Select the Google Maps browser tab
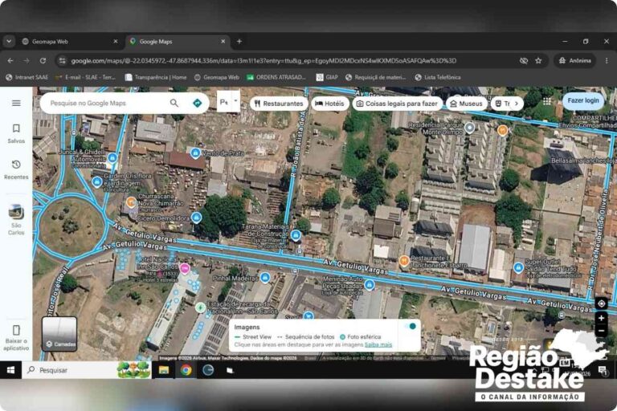Screen dimensions: 617x411 pos(178,41)
